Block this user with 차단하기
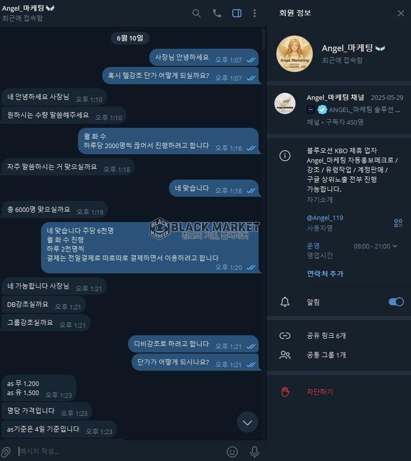This screenshot has width=411, height=461. coord(339,392)
